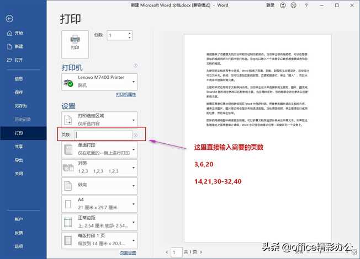Click the info icon beside printer heading

coord(135,66)
